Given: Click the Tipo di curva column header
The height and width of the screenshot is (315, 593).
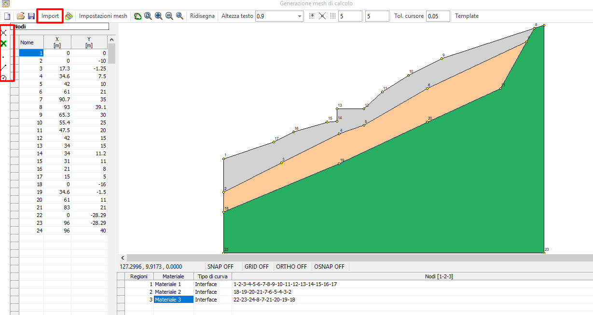Looking at the screenshot, I should pyautogui.click(x=213, y=276).
